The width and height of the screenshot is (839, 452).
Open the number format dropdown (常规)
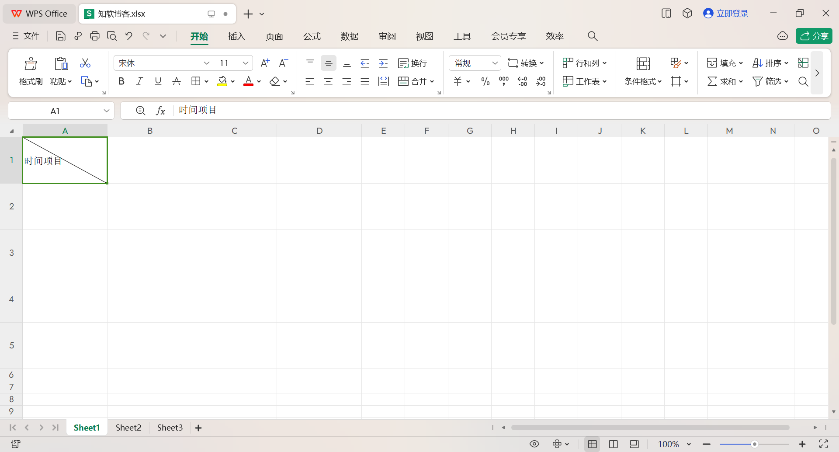pyautogui.click(x=495, y=63)
